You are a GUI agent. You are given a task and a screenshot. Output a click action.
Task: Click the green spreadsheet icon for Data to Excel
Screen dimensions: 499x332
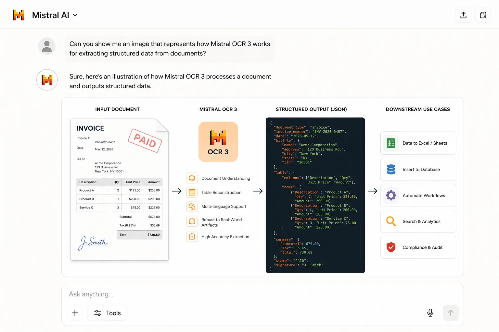pyautogui.click(x=391, y=143)
